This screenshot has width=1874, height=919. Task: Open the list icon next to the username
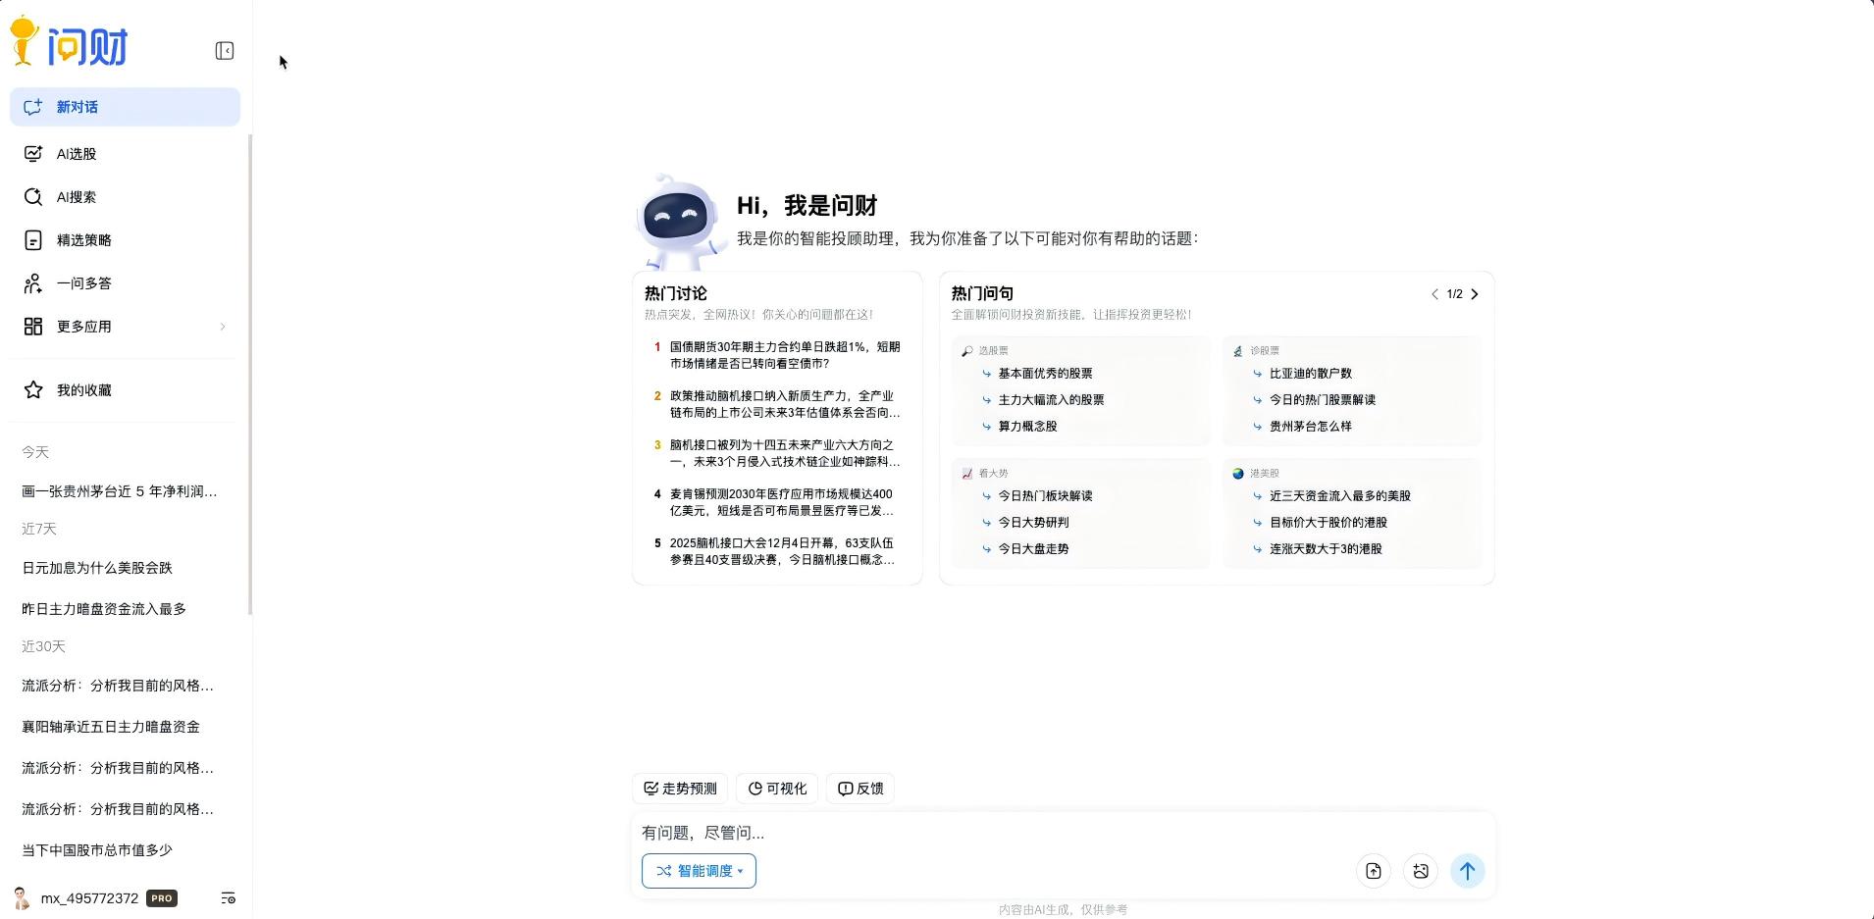pos(228,897)
